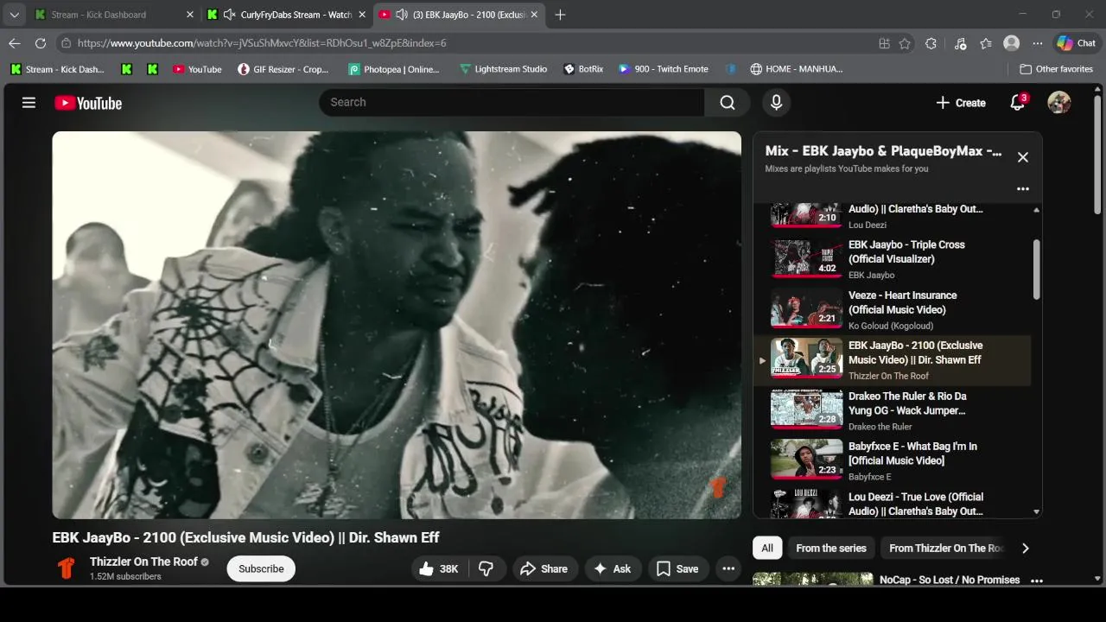The height and width of the screenshot is (622, 1106).
Task: Subscribe to Thizzler On The Roof
Action: point(261,568)
